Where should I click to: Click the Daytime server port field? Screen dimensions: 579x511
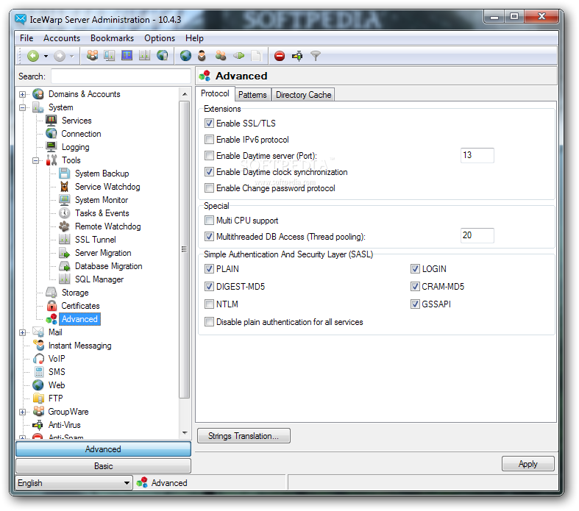click(x=477, y=155)
